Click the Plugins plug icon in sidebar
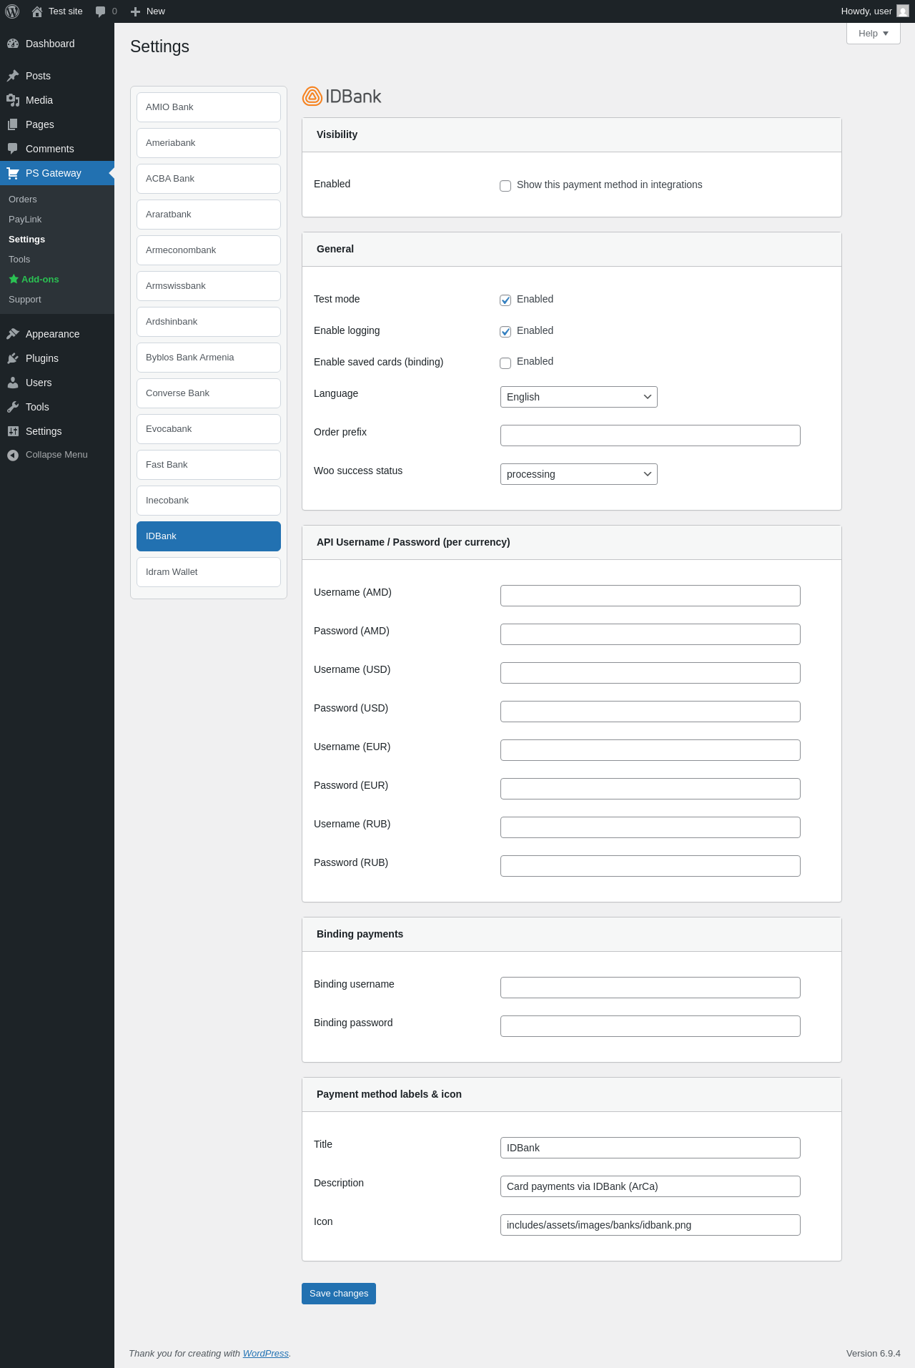The image size is (915, 1368). pos(13,358)
